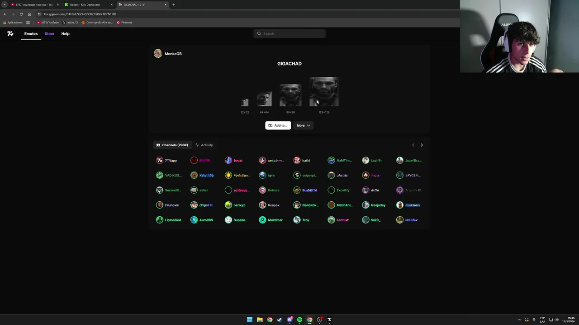The height and width of the screenshot is (325, 579).
Task: Open the Luzif6r channel avatar
Action: 365,160
